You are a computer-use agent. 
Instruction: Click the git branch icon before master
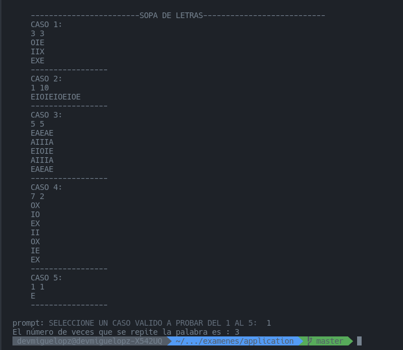click(309, 341)
